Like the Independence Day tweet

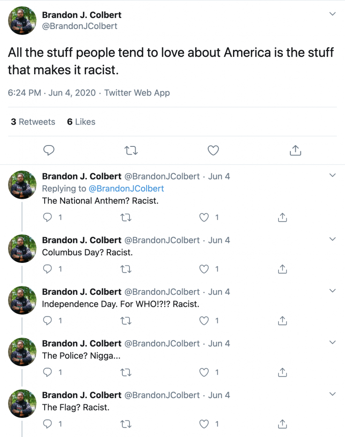coord(205,320)
